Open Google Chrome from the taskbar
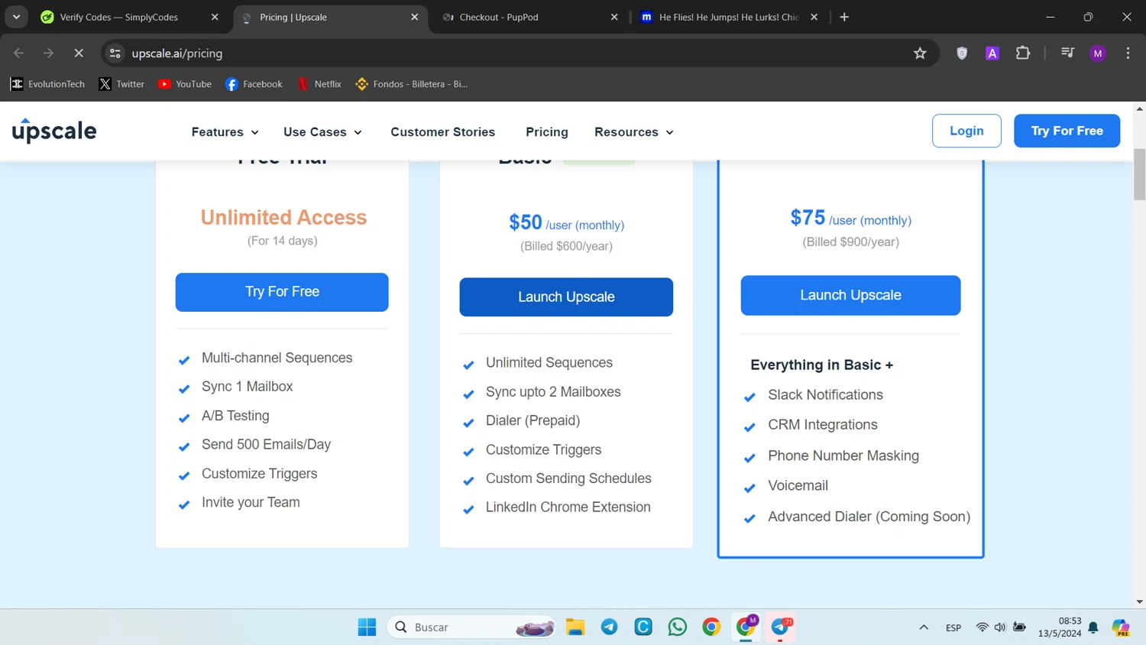 pos(711,627)
